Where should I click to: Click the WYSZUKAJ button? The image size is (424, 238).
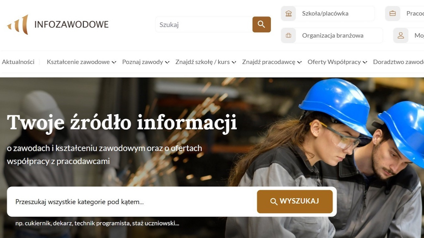coord(295,202)
